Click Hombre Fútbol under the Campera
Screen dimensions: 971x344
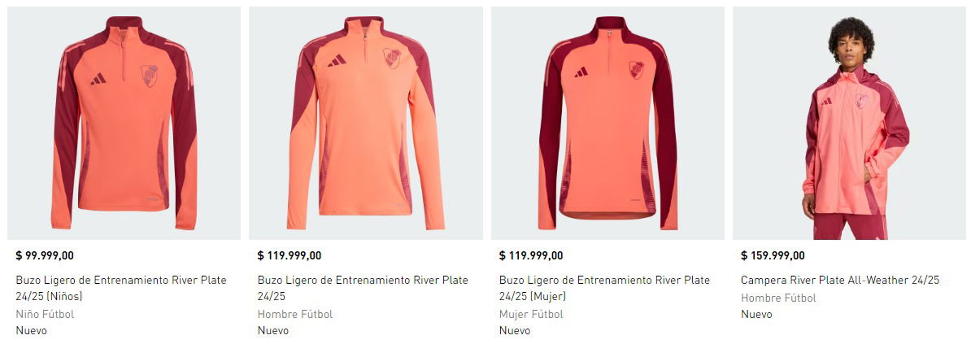point(778,298)
